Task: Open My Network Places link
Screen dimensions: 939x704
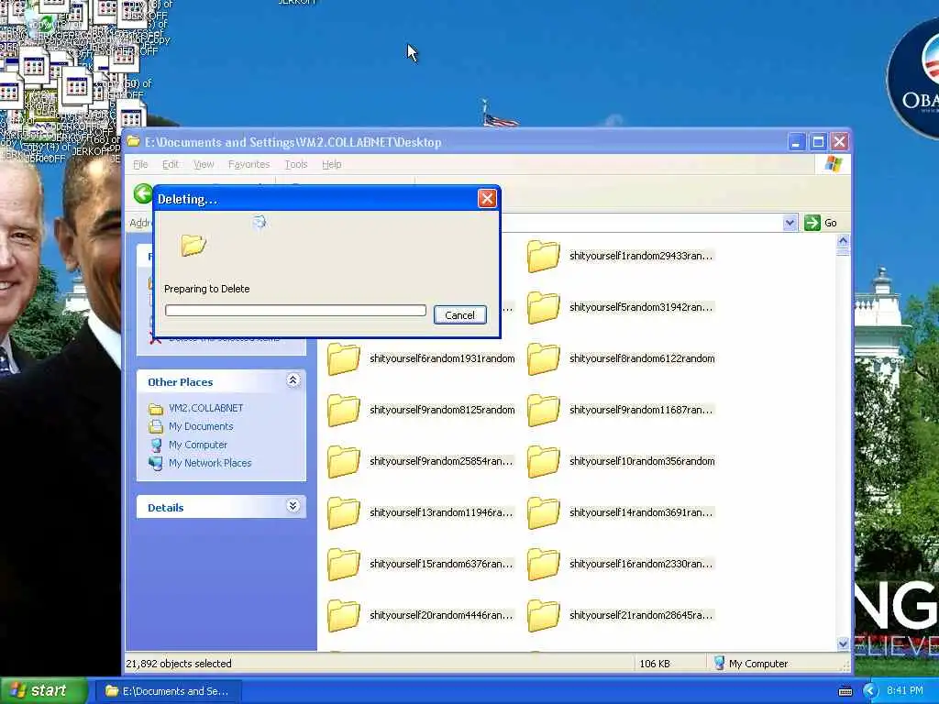Action: tap(210, 463)
